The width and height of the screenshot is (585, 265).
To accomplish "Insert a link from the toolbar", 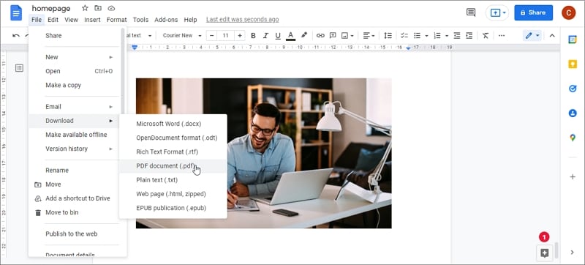I will click(320, 36).
